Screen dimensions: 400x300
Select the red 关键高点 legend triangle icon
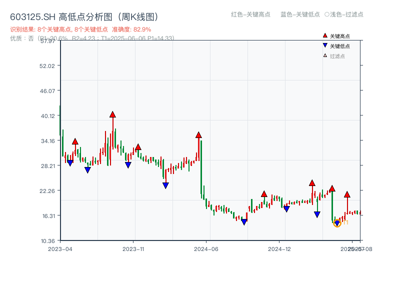(x=324, y=35)
